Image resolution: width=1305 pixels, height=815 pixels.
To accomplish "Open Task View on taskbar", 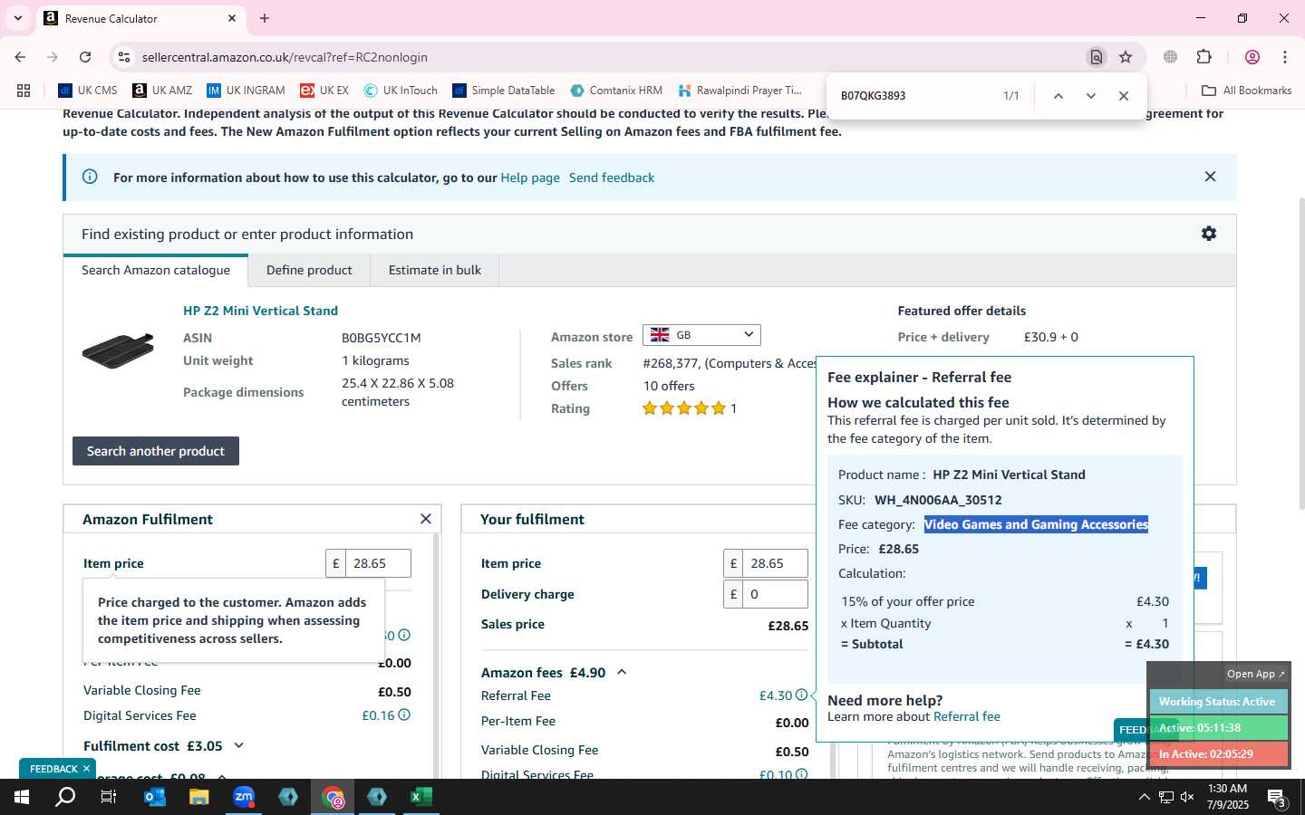I will tap(109, 797).
